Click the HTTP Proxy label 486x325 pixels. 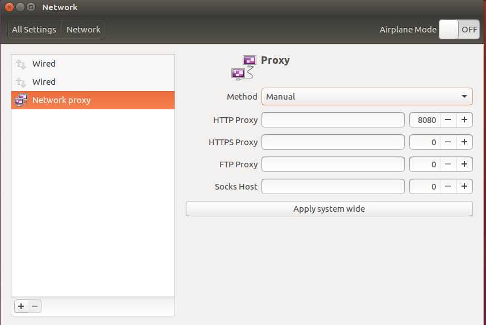tap(235, 120)
